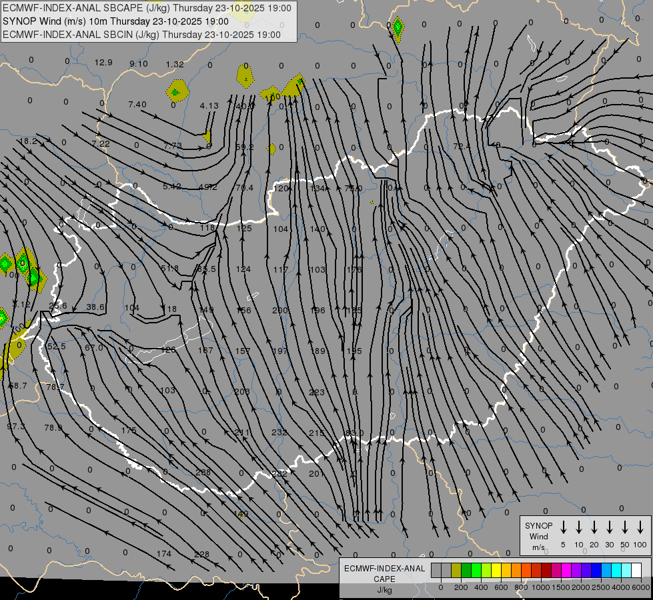Viewport: 653px width, 600px height.
Task: Click the wind arrow labeled 20
Action: click(594, 527)
